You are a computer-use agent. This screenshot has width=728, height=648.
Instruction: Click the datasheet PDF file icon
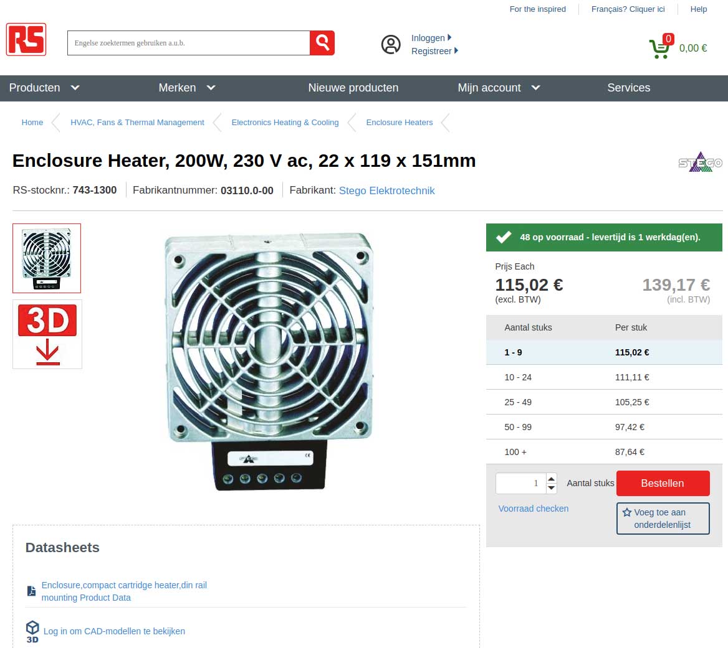(x=31, y=591)
